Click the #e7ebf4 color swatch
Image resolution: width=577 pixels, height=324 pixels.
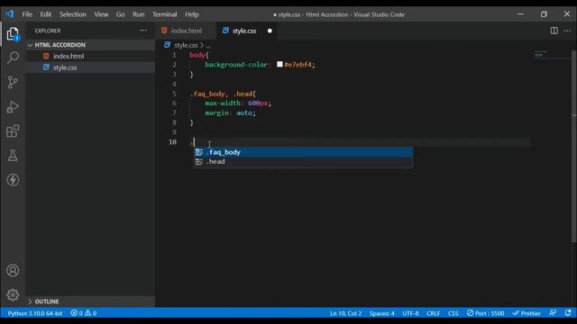tap(279, 64)
